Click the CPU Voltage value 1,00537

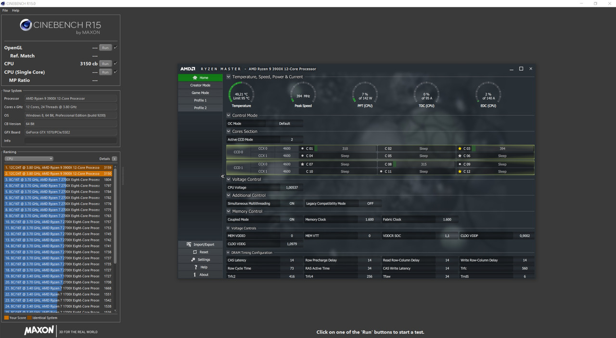(x=292, y=187)
